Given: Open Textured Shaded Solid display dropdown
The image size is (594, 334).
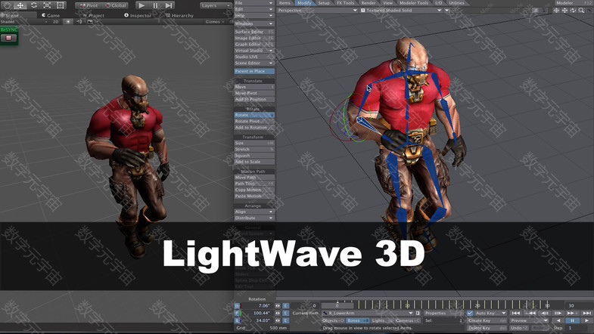Looking at the screenshot, I should (x=401, y=11).
